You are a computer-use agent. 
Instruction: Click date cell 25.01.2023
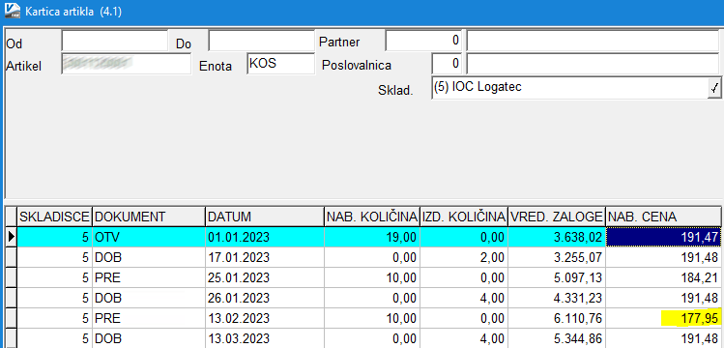265,277
